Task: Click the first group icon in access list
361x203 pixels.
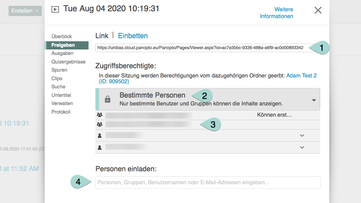Action: point(99,115)
